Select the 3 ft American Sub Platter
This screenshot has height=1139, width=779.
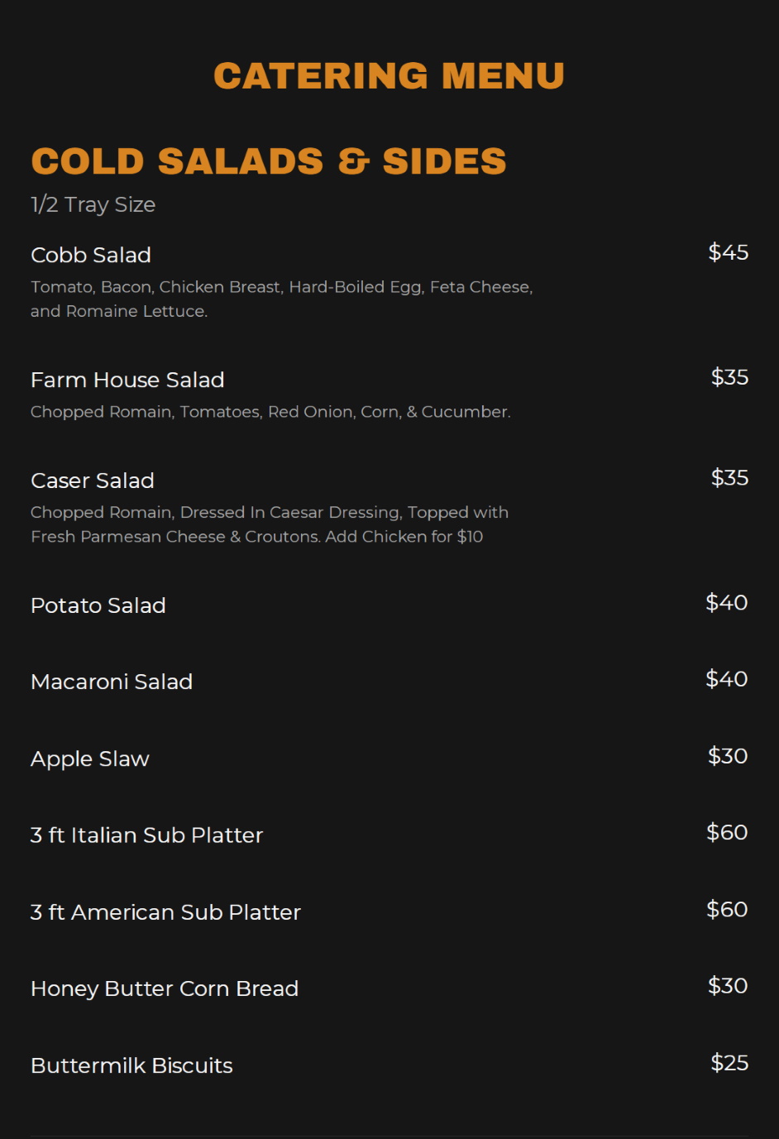pos(165,912)
